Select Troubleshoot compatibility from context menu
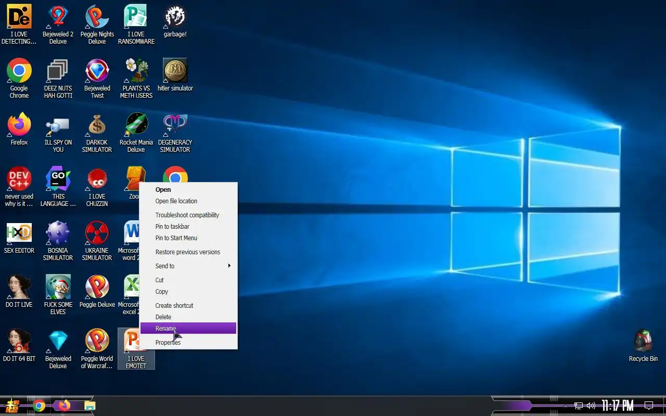The image size is (666, 416). pos(188,215)
